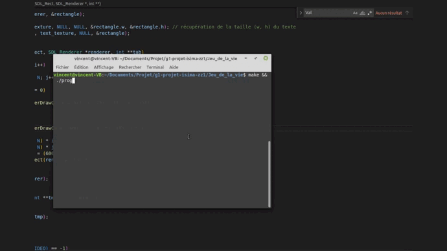Screen dimensions: 447x251
Task: Expand the replace row with the chevron
Action: (301, 13)
